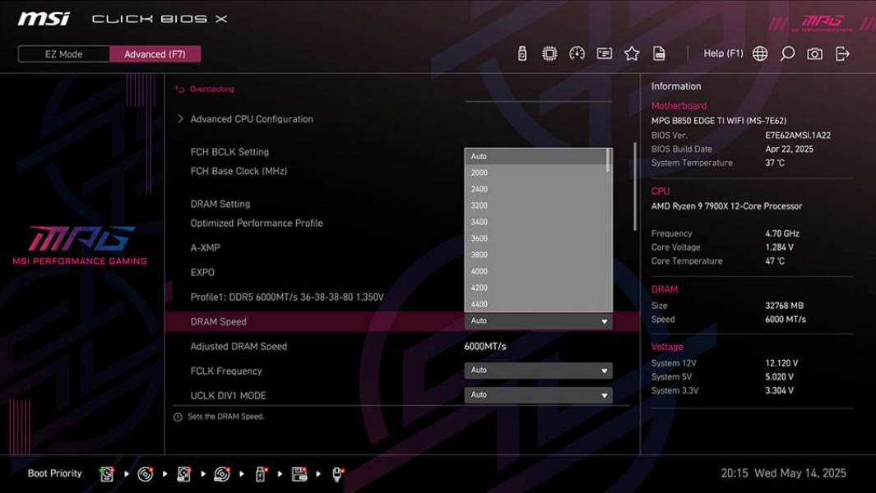Click the Boot Priority label
The width and height of the screenshot is (876, 493).
[x=55, y=473]
